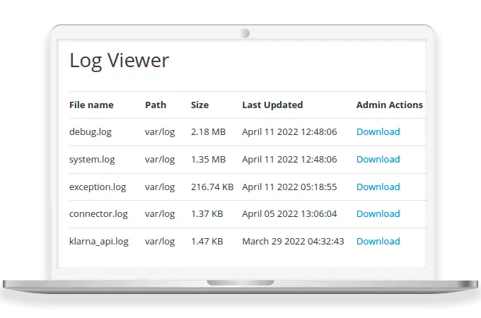The image size is (481, 318).
Task: Click Download for exception.log
Action: pyautogui.click(x=378, y=187)
